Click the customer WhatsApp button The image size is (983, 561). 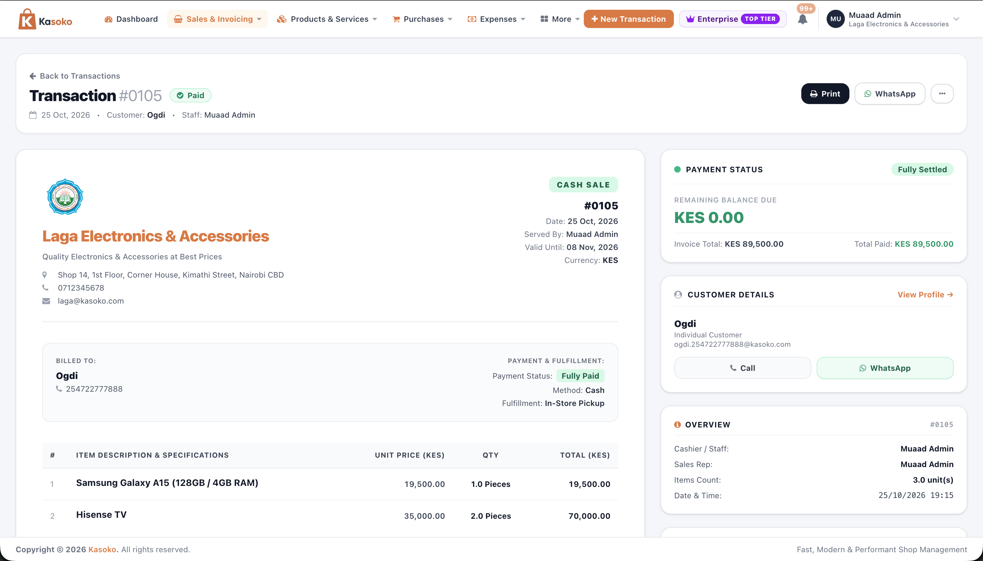click(x=885, y=368)
